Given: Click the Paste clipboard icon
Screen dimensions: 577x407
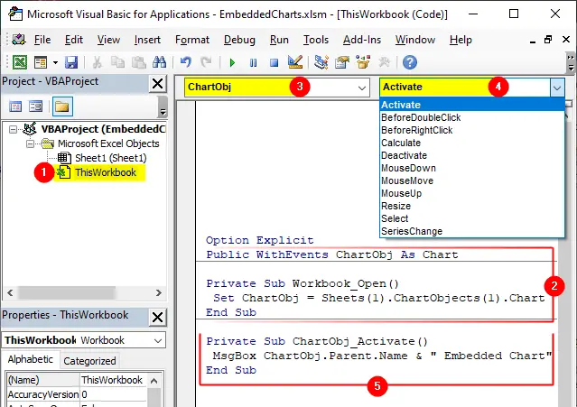Looking at the screenshot, I should [x=139, y=62].
